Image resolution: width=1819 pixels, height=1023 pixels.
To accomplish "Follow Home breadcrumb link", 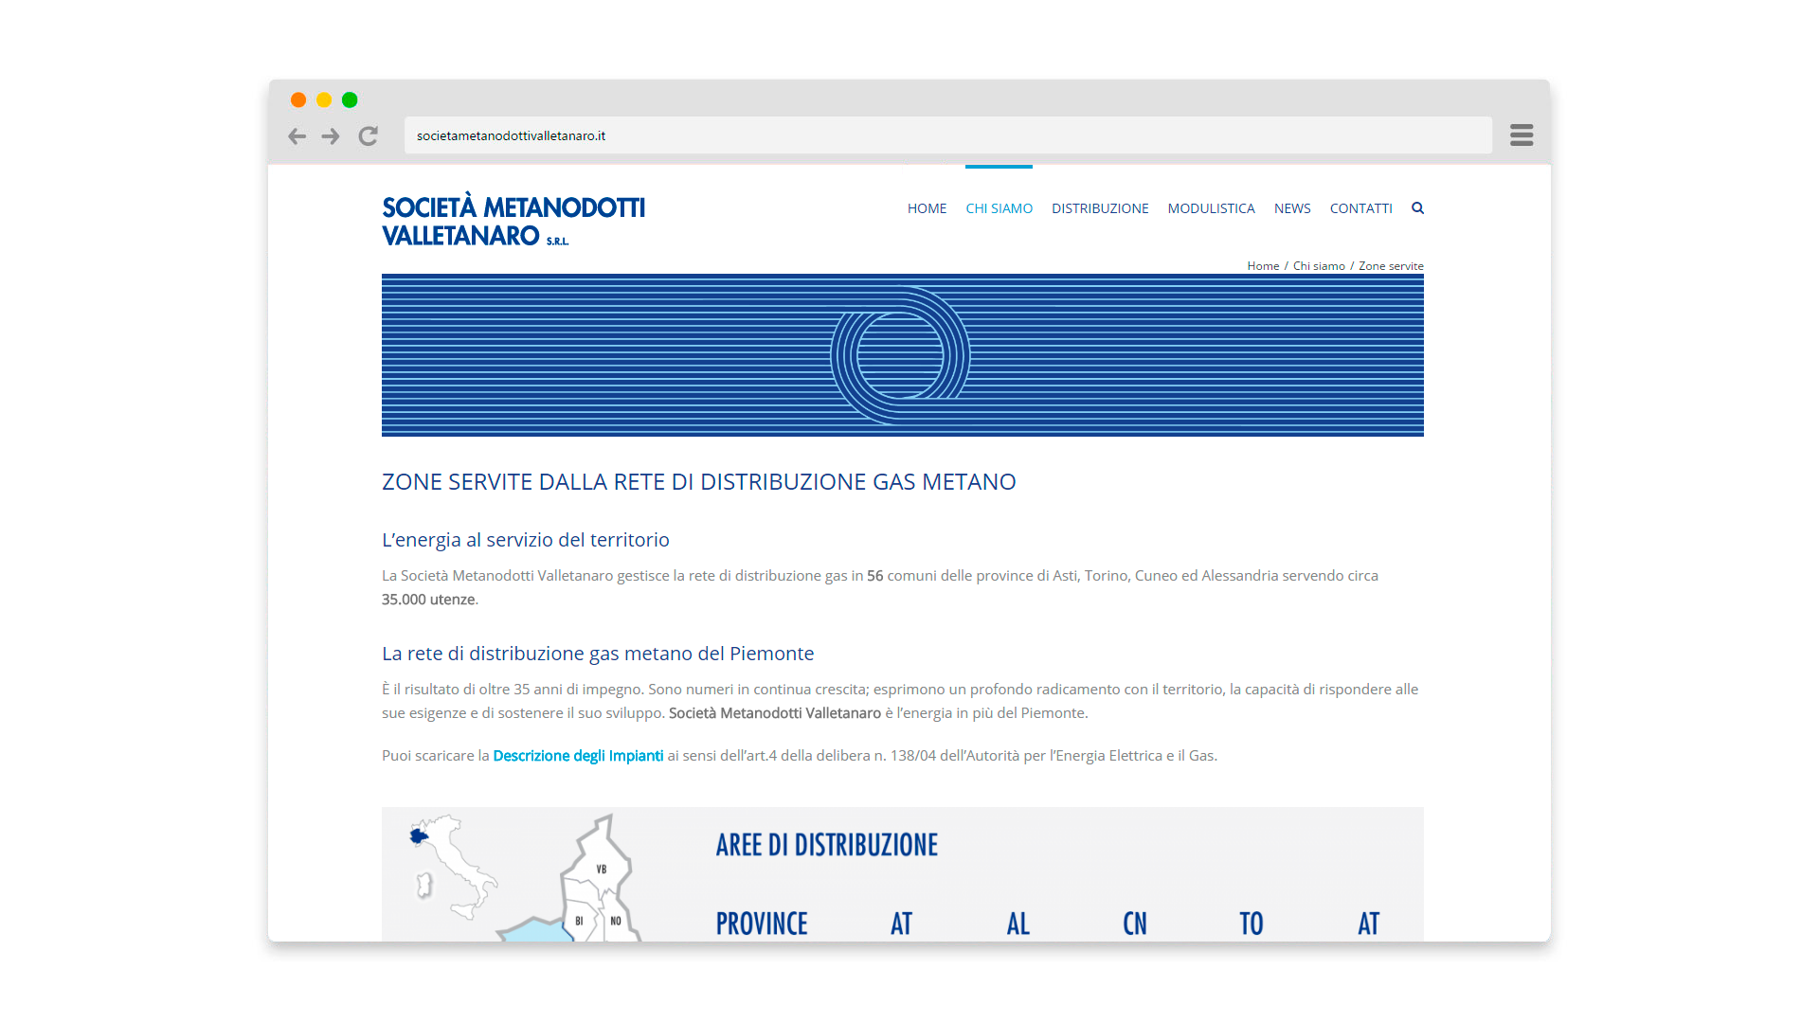I will point(1263,266).
